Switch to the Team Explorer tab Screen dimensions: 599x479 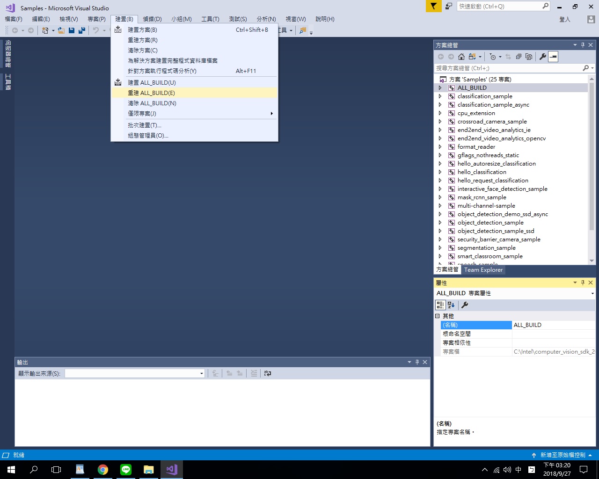[483, 270]
